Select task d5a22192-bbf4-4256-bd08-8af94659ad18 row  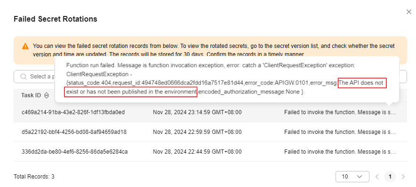(210, 132)
